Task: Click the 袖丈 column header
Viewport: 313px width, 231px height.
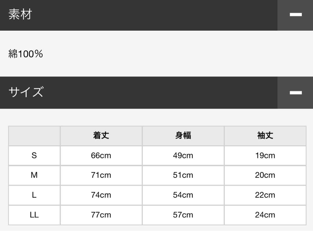Action: tap(265, 135)
